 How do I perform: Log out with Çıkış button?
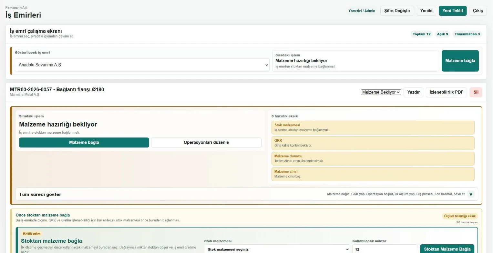coord(478,11)
